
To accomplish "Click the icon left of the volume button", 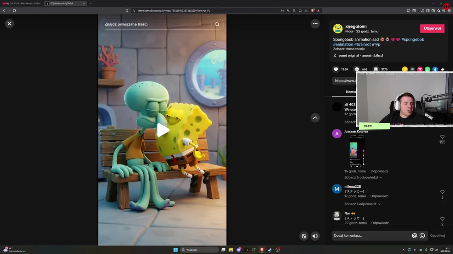I will pos(304,236).
